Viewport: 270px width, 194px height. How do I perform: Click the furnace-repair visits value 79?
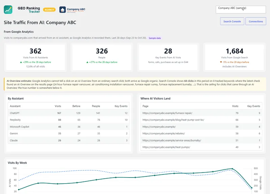(237, 113)
